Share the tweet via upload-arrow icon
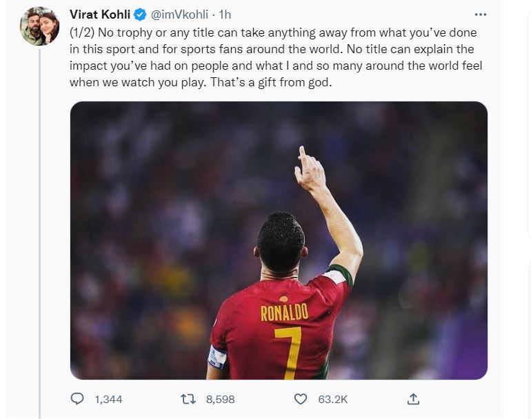 point(413,399)
